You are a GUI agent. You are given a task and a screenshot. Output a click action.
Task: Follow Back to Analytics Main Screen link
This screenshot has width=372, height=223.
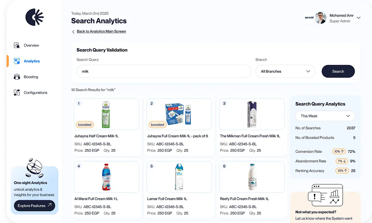pyautogui.click(x=101, y=31)
